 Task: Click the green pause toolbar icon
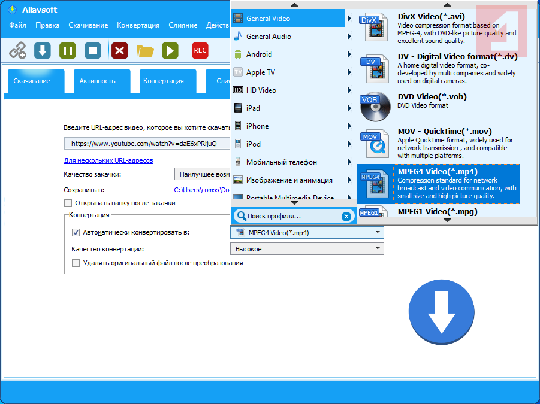pos(68,50)
